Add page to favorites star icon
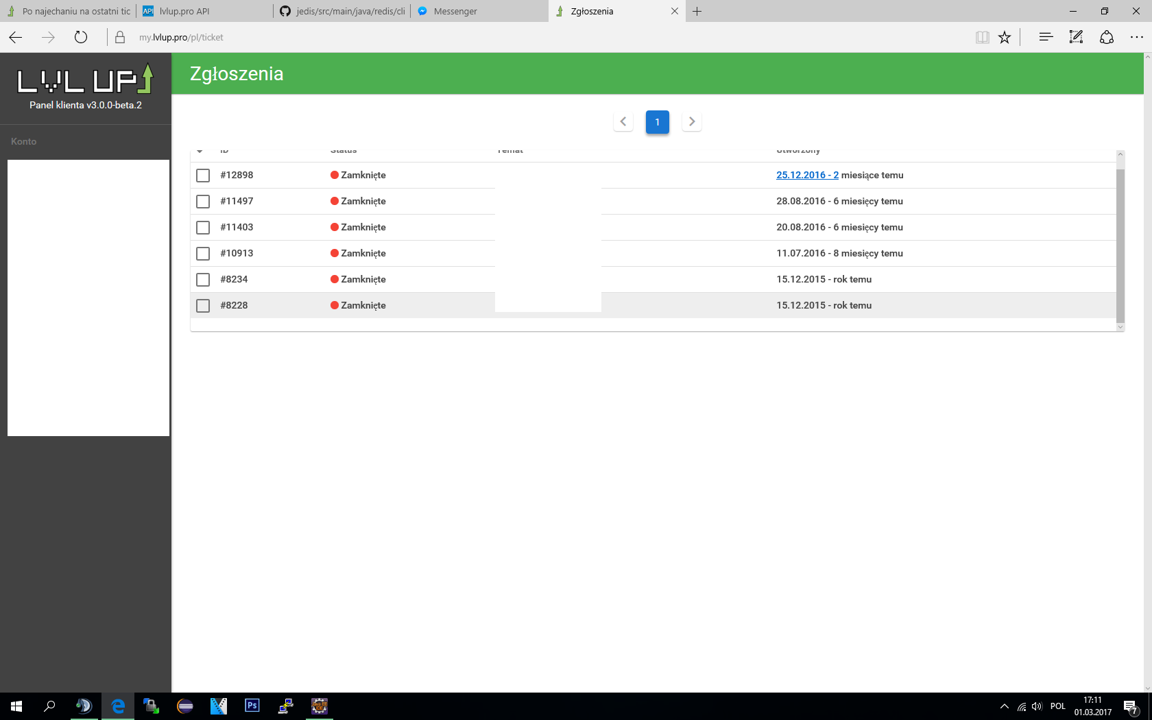The height and width of the screenshot is (720, 1152). pyautogui.click(x=1005, y=37)
